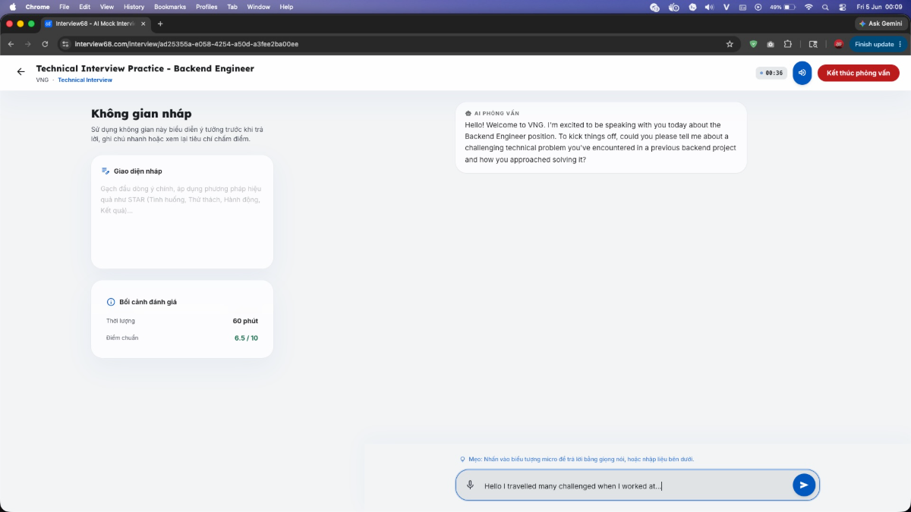Image resolution: width=911 pixels, height=512 pixels.
Task: Open the Window menu
Action: [x=259, y=7]
